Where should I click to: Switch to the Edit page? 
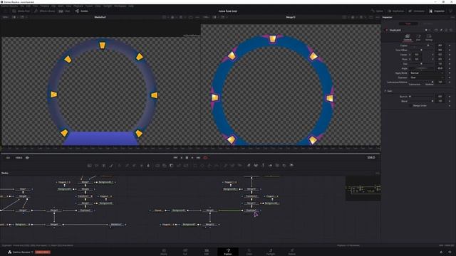coord(207,252)
